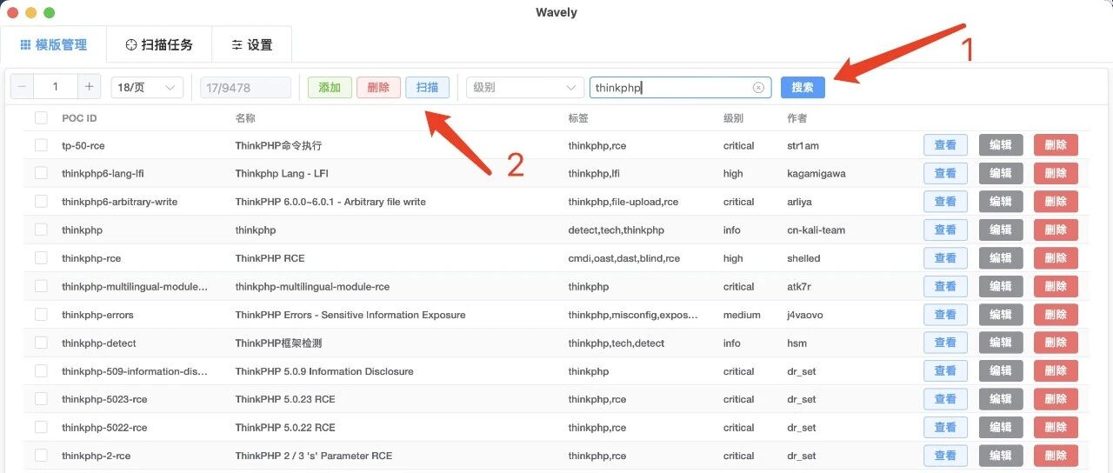Screen dimensions: 1113x473
Task: Click the POC ID column header
Action: [x=79, y=118]
